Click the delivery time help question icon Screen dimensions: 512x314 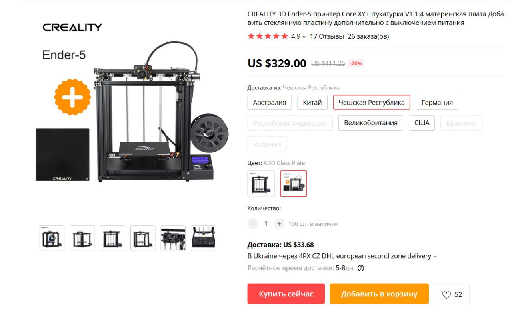pos(361,268)
